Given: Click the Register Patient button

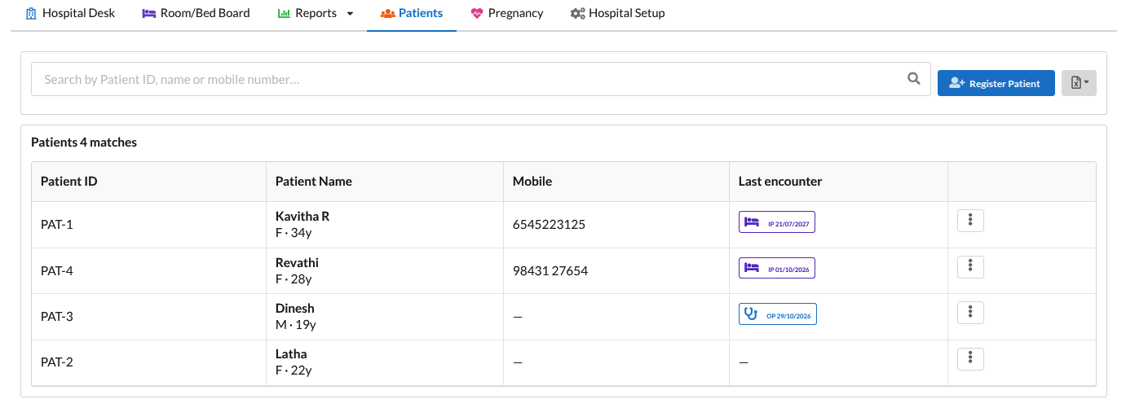Looking at the screenshot, I should (x=996, y=83).
